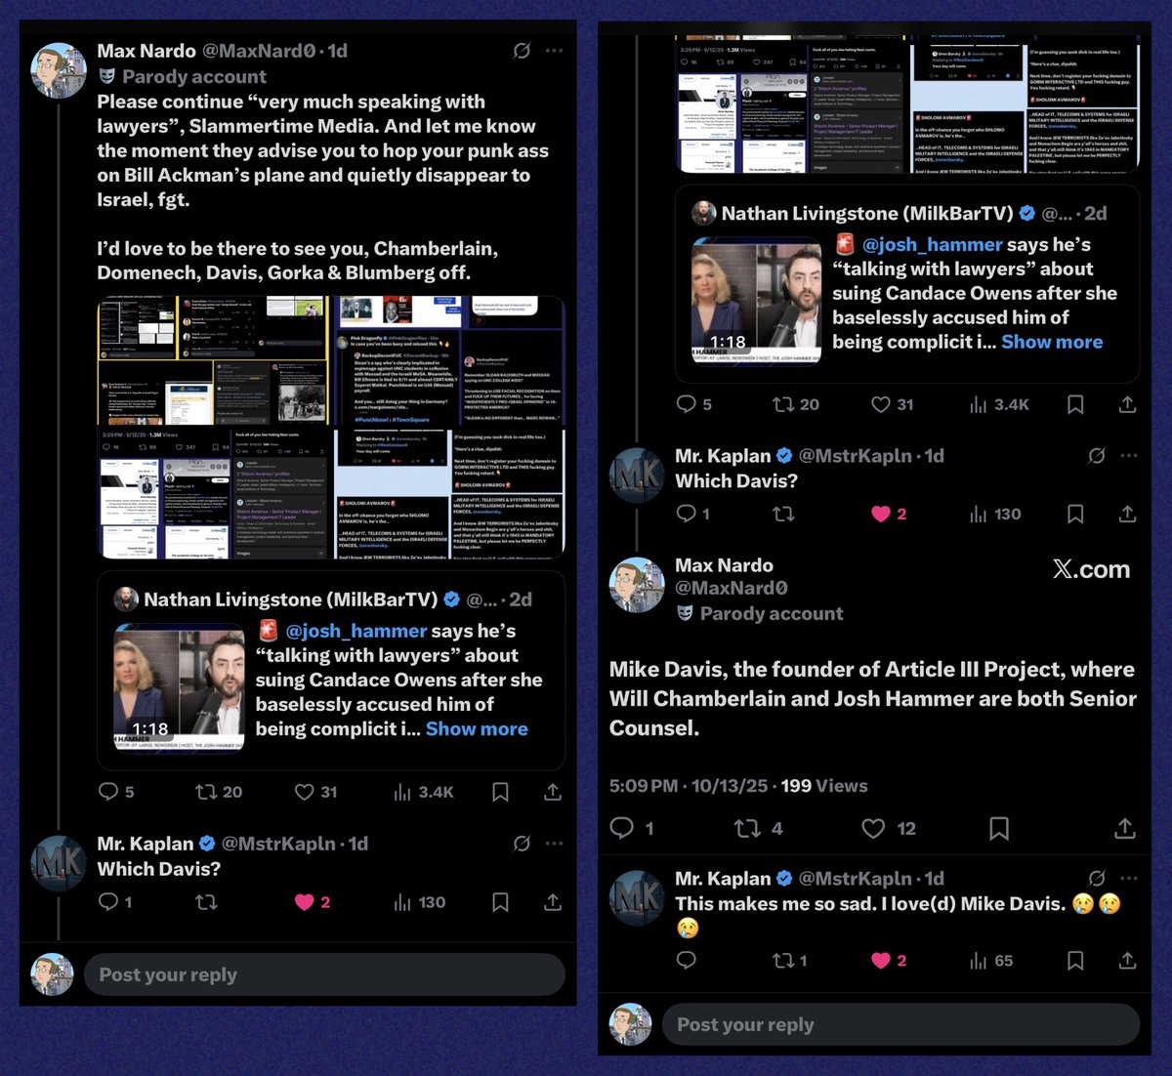1172x1076 pixels.
Task: Play the left 1:18 quoted video thumbnail
Action: coord(179,687)
